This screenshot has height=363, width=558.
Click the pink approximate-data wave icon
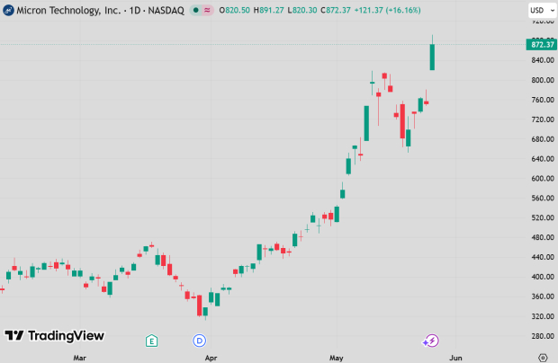click(x=207, y=10)
